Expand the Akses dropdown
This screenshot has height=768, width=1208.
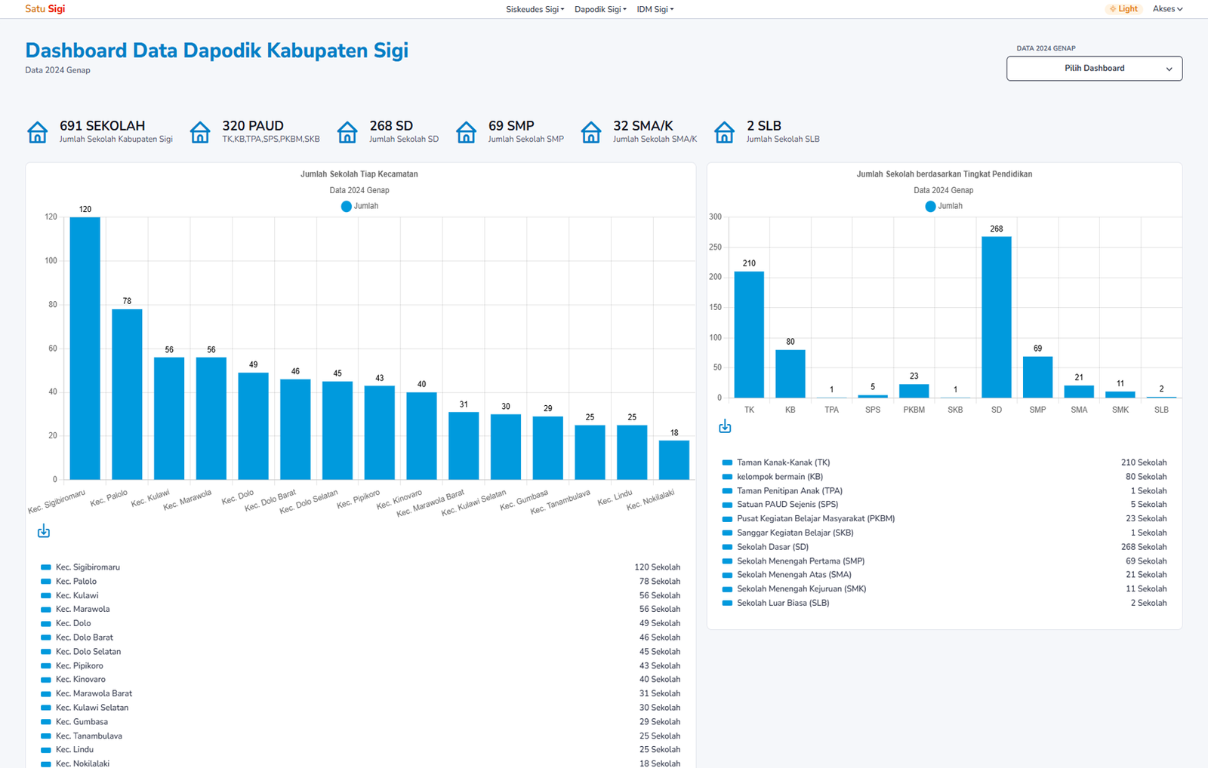(1167, 9)
